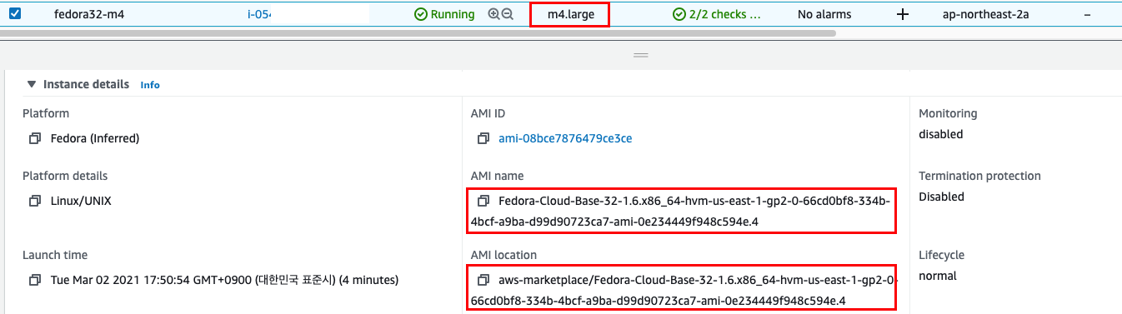Copy the AMI ID value

(x=483, y=138)
